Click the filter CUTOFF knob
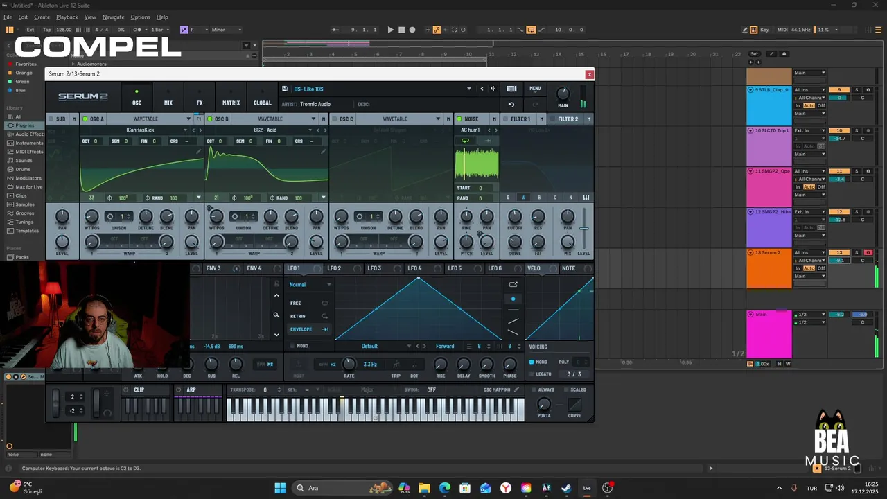The height and width of the screenshot is (499, 887). pyautogui.click(x=514, y=217)
